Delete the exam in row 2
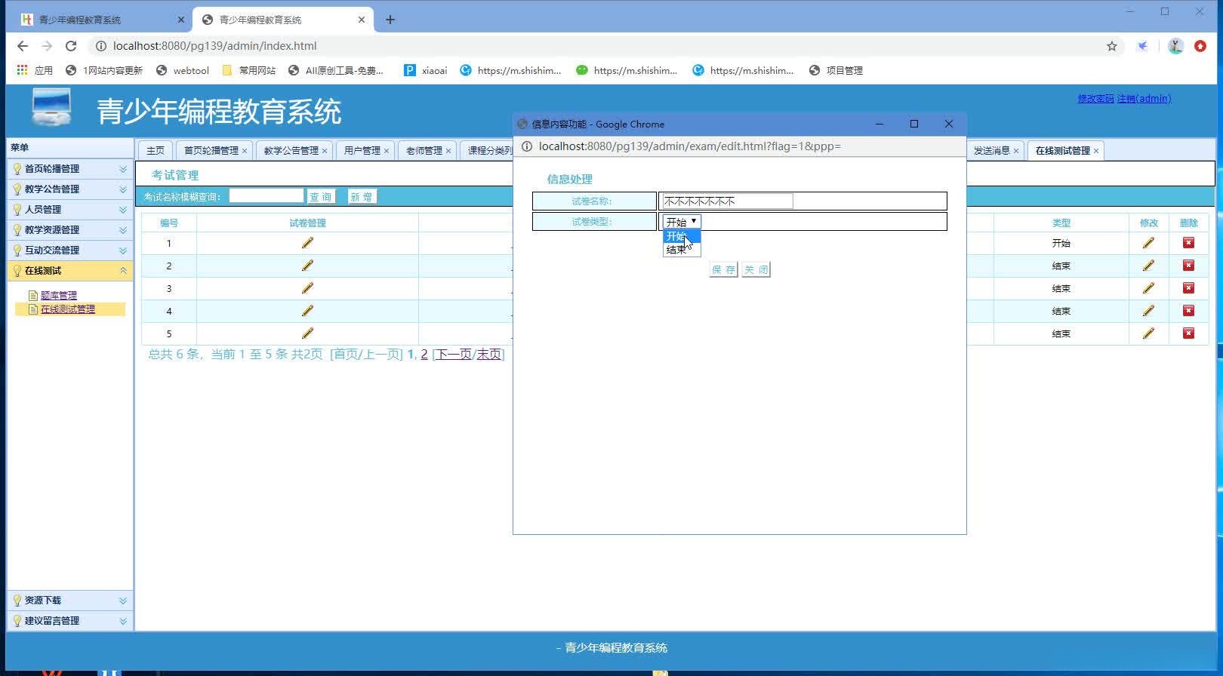The height and width of the screenshot is (676, 1223). pos(1188,266)
